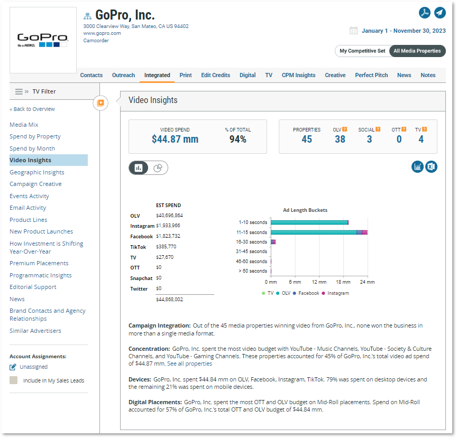The height and width of the screenshot is (438, 457).
Task: Open the Print tab
Action: point(186,75)
